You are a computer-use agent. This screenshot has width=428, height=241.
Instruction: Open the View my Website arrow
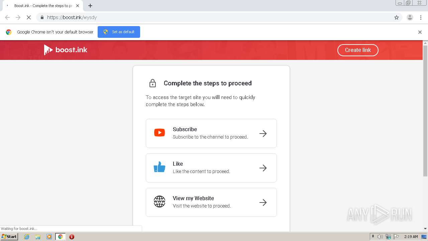coord(263,203)
